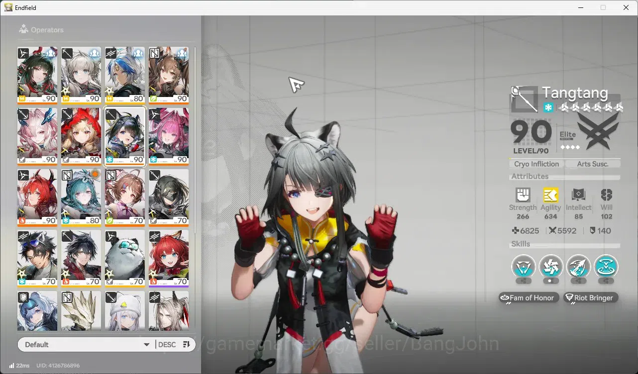The height and width of the screenshot is (374, 638).
Task: Click the Elite rank chevron emblem
Action: [x=597, y=131]
